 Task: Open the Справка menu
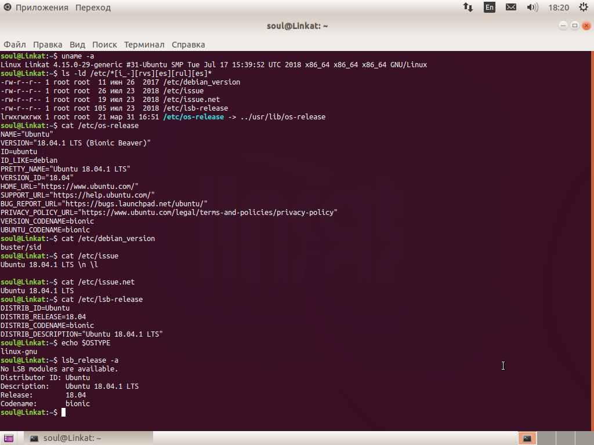189,45
